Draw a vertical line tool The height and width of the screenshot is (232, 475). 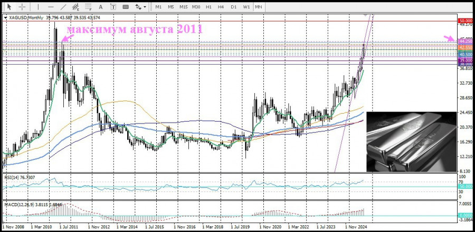[37, 7]
